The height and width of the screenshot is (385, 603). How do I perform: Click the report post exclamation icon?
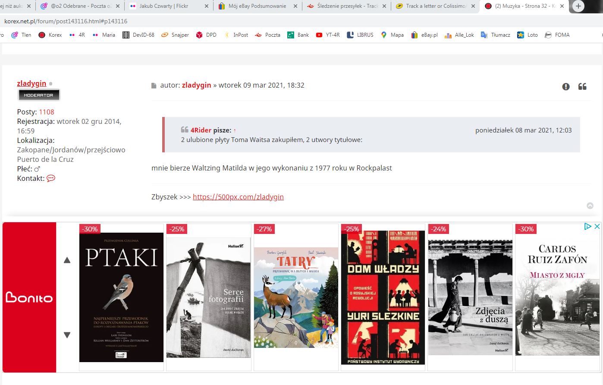(566, 87)
